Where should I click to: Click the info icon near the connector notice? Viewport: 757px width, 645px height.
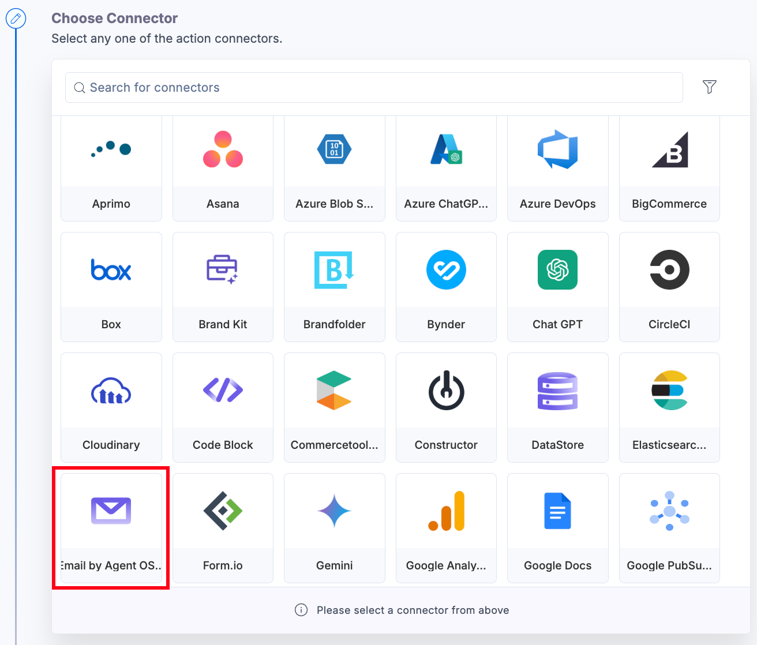coord(301,610)
